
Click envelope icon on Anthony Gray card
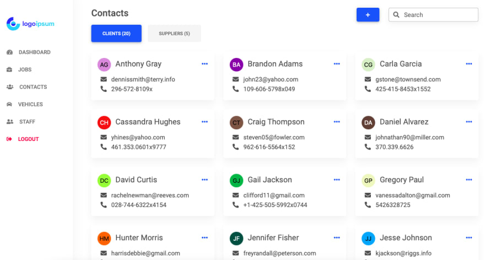pos(104,79)
